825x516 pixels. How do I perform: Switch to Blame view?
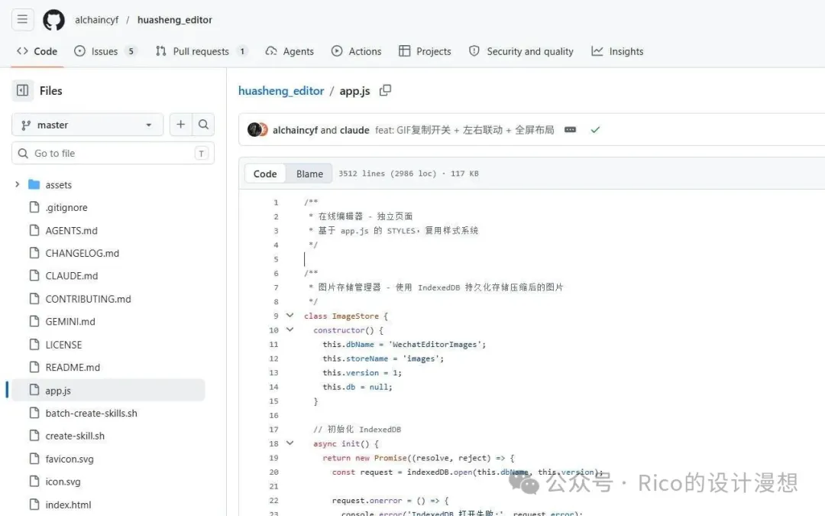309,174
